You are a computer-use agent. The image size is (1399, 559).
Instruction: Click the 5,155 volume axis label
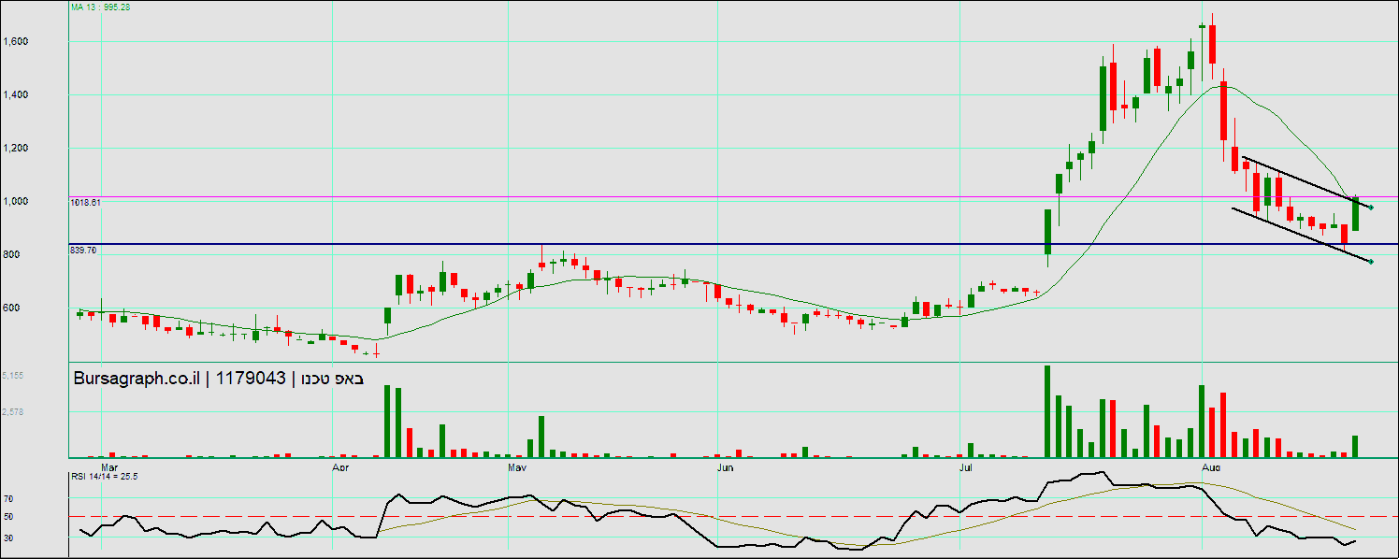pyautogui.click(x=14, y=375)
